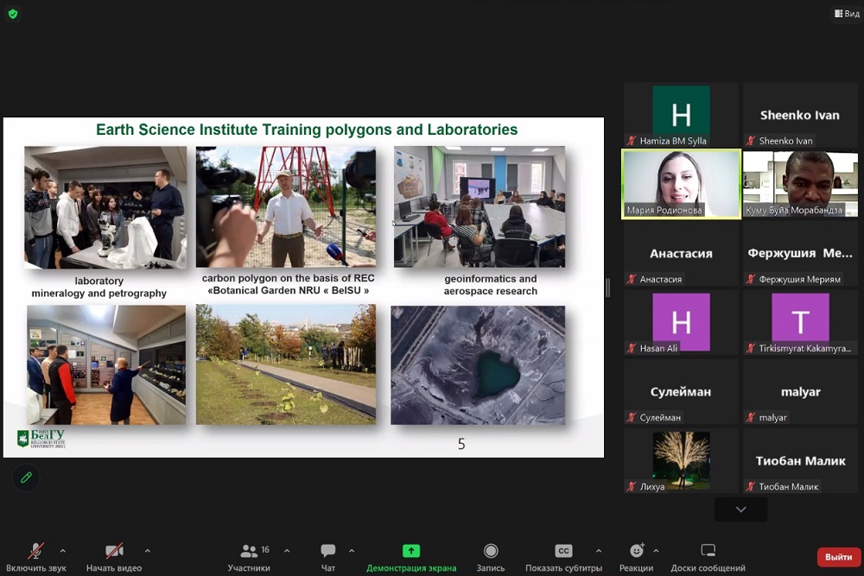The image size is (864, 576).
Task: Select Hamiza BM Sylla participant tile
Action: (x=681, y=115)
